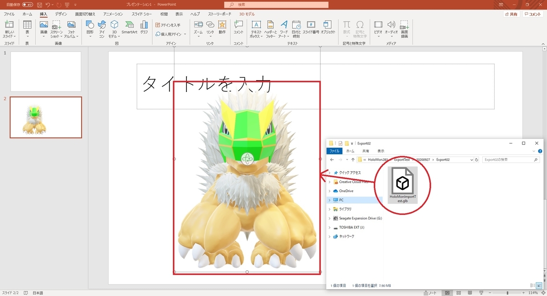
Task: Switch to normal view in the status bar
Action: pyautogui.click(x=448, y=292)
